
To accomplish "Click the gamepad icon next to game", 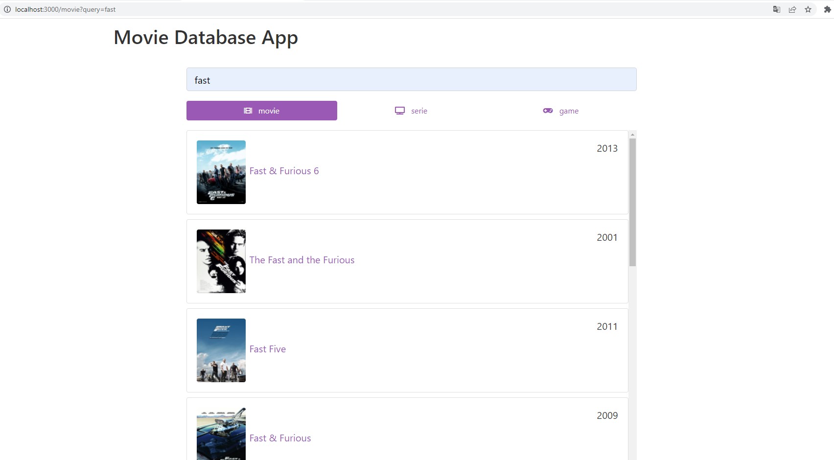I will (x=547, y=111).
